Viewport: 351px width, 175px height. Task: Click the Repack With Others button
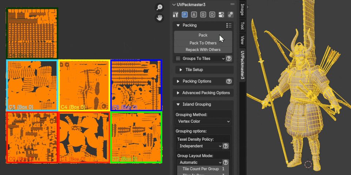pyautogui.click(x=203, y=50)
